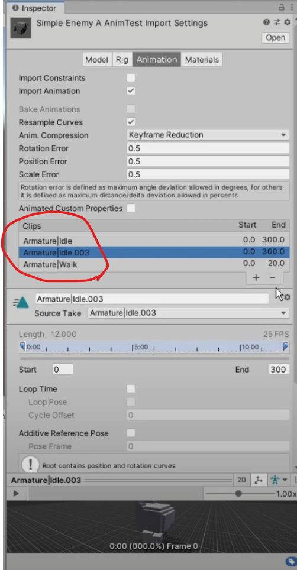Image resolution: width=297 pixels, height=570 pixels.
Task: Click the preview playback scrub bar
Action: point(115,493)
